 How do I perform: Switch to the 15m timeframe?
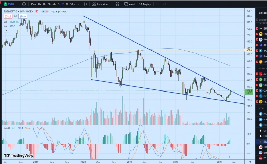click(x=33, y=4)
